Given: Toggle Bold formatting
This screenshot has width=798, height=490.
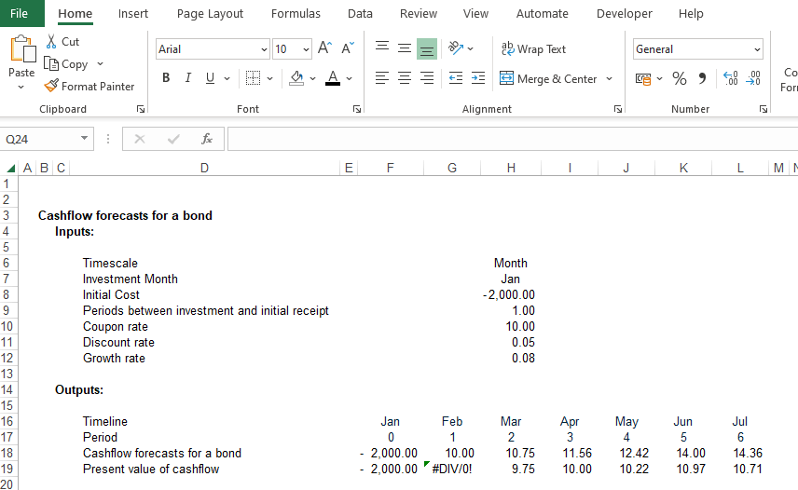Looking at the screenshot, I should [x=166, y=78].
